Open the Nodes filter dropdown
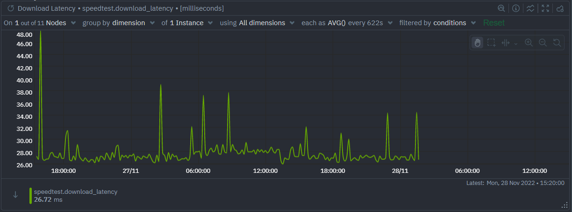The height and width of the screenshot is (212, 572). (45, 23)
